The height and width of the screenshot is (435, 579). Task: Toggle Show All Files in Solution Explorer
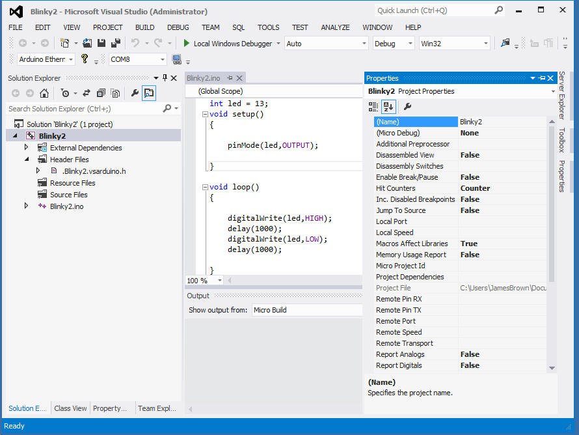(x=115, y=93)
